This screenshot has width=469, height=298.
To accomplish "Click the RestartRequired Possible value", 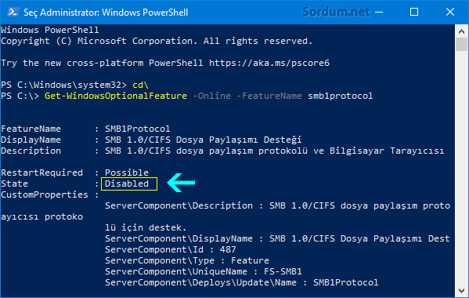I will click(x=127, y=173).
